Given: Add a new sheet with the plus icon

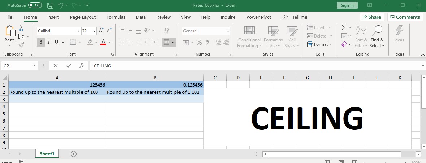Looking at the screenshot, I should click(73, 154).
